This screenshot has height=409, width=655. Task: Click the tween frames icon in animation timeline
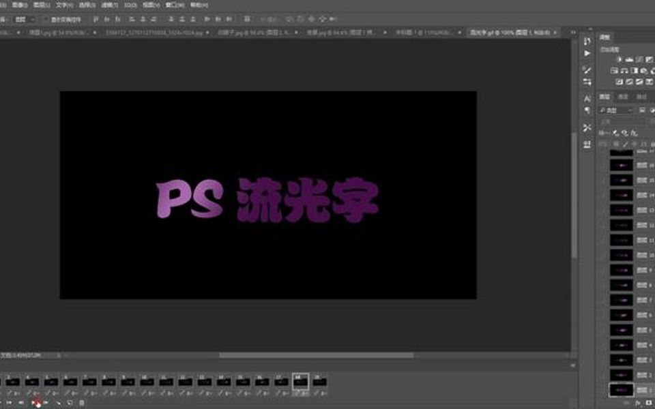coord(57,402)
